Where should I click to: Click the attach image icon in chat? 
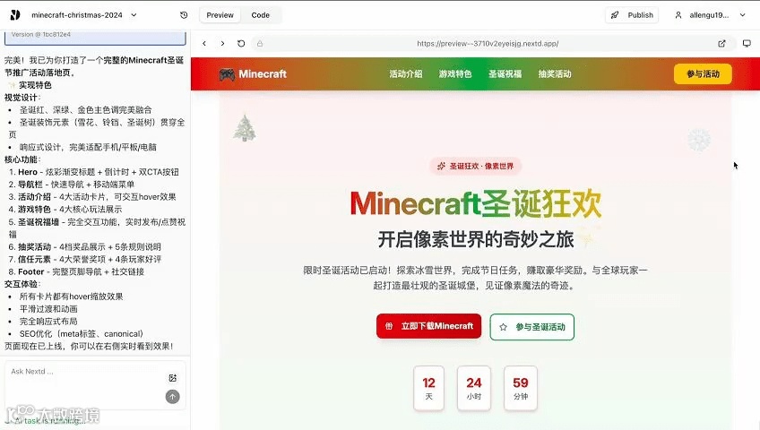click(x=173, y=378)
